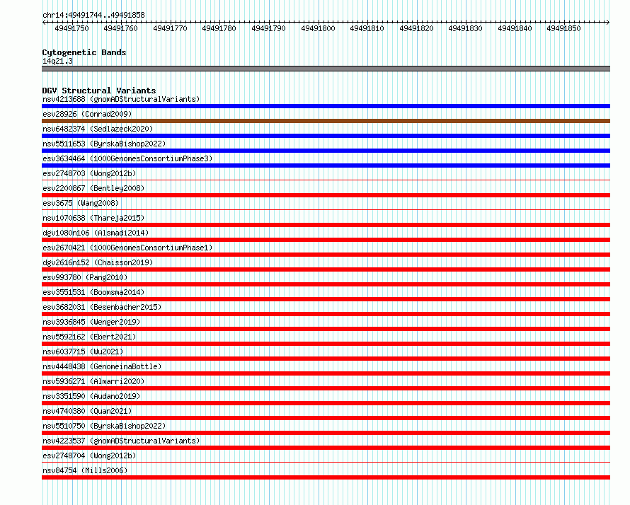Image resolution: width=630 pixels, height=505 pixels.
Task: Click the red bar under nsv1070638
Action: pyautogui.click(x=326, y=225)
